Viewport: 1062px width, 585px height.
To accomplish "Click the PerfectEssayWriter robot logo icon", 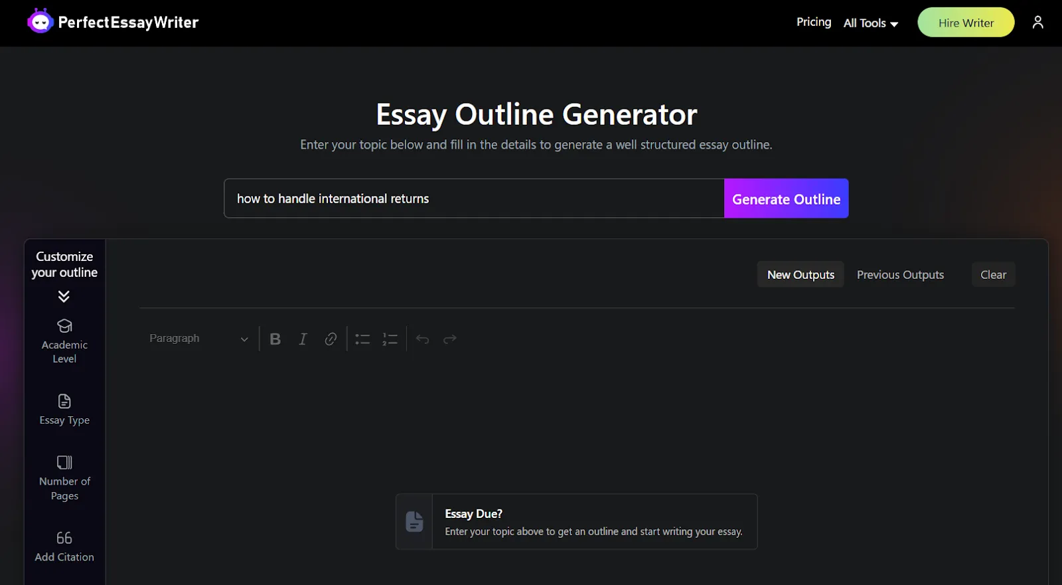I will (x=40, y=21).
